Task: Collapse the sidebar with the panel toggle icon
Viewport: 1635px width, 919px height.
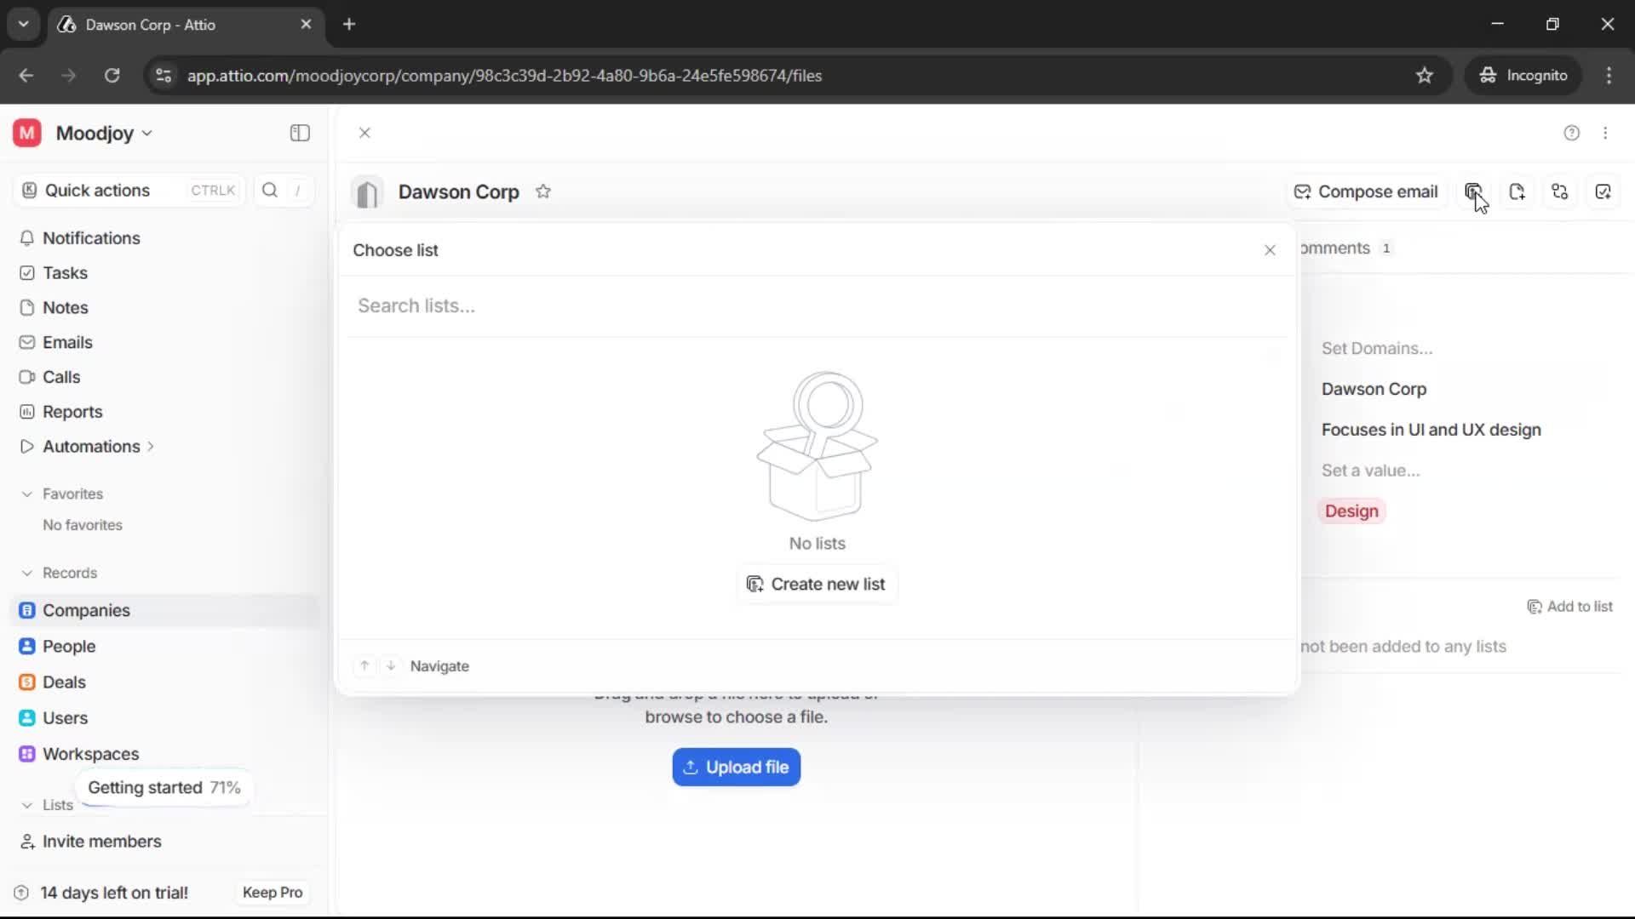Action: [299, 133]
